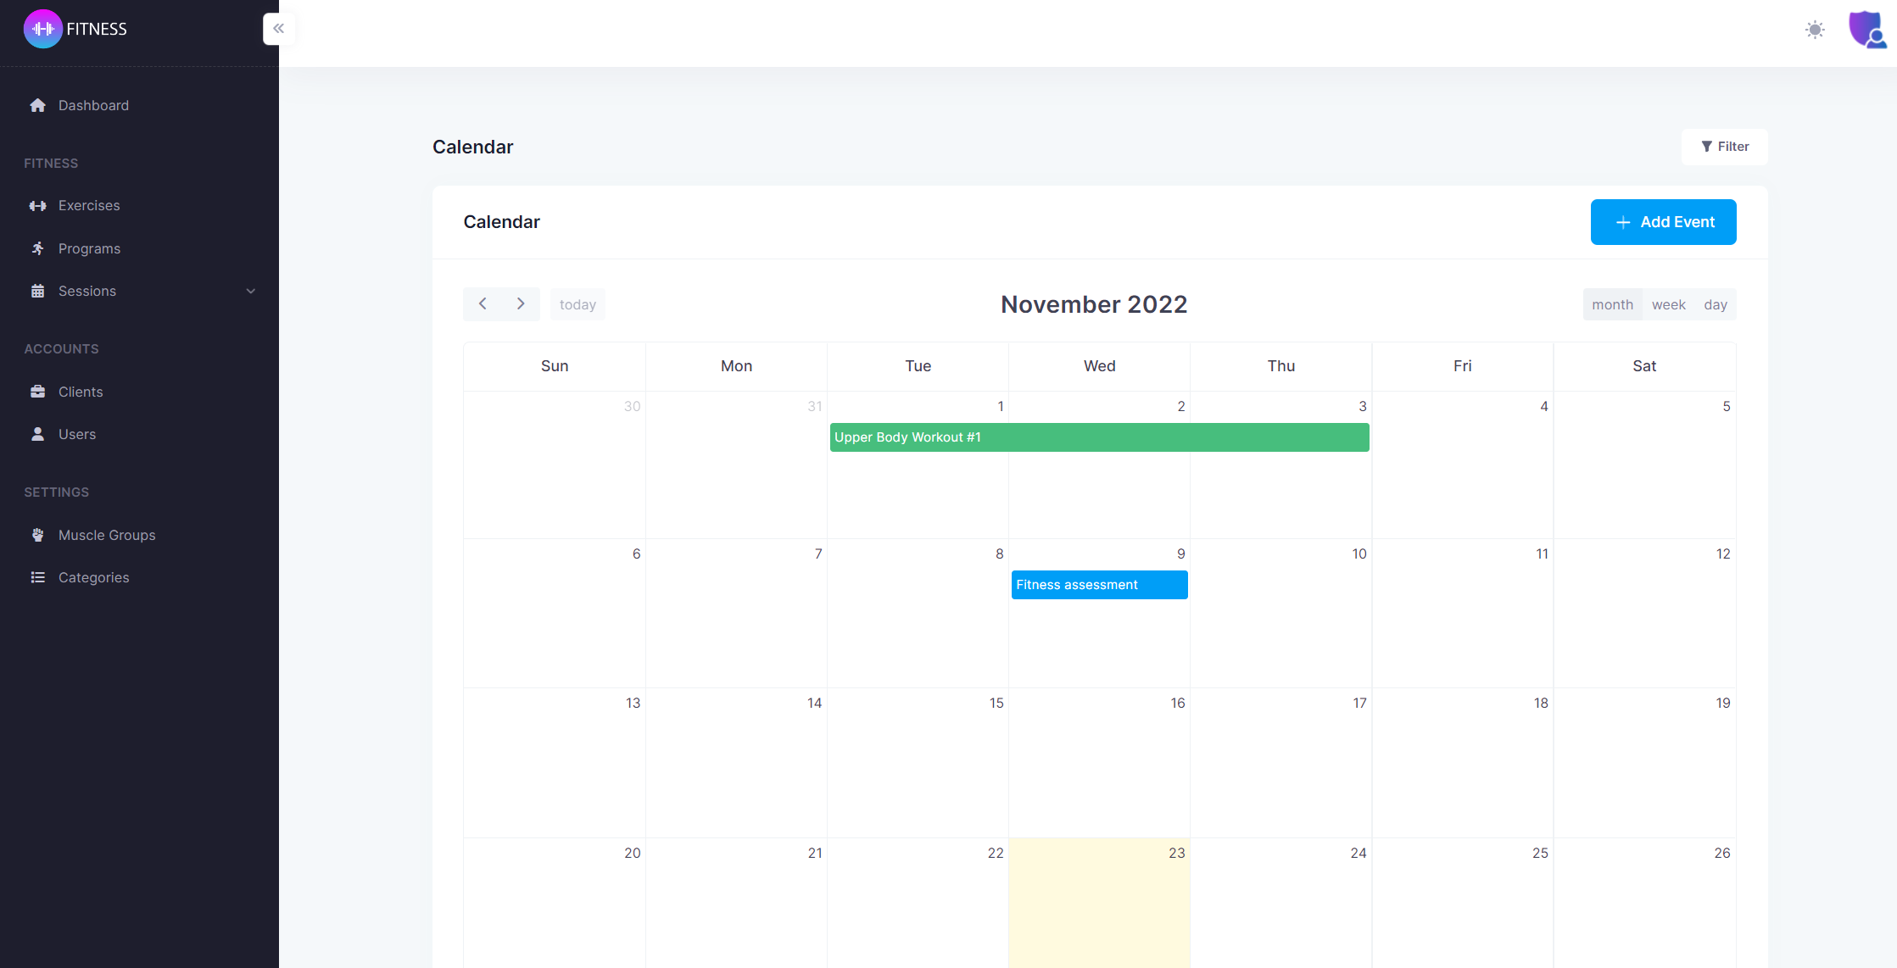Viewport: 1897px width, 968px height.
Task: Click the Categories list icon
Action: [37, 577]
